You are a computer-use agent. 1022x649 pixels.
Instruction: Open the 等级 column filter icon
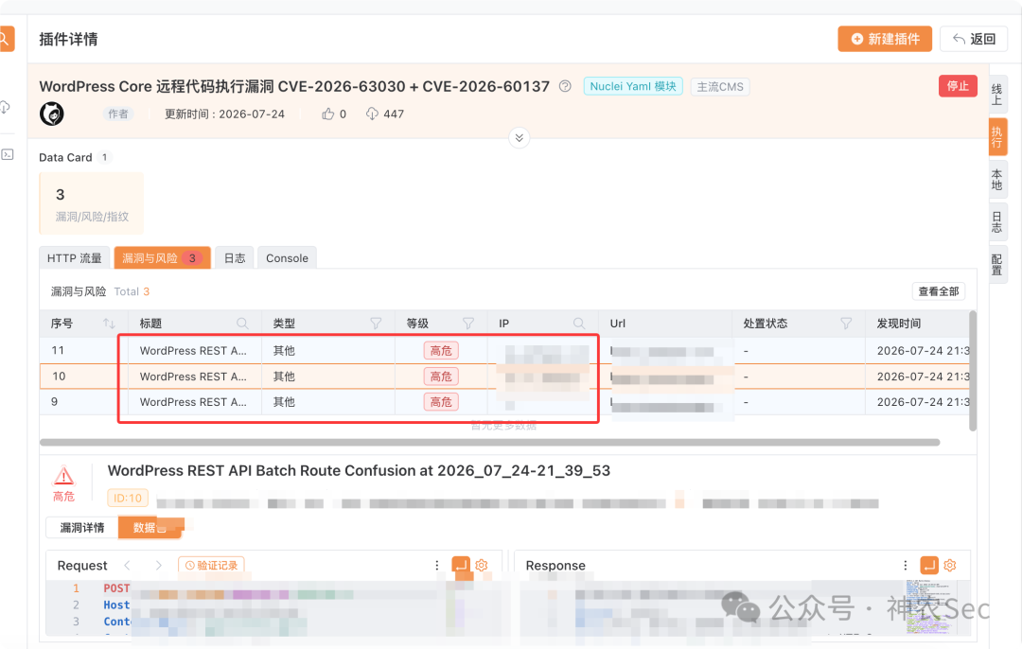[x=468, y=324]
